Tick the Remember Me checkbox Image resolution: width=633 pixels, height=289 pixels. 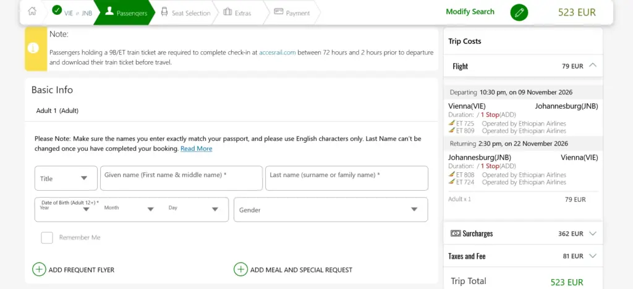(47, 237)
